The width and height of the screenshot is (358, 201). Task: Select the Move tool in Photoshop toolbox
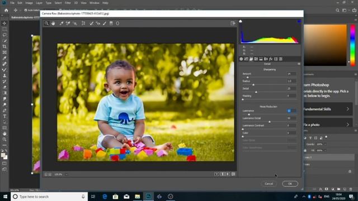click(4, 23)
